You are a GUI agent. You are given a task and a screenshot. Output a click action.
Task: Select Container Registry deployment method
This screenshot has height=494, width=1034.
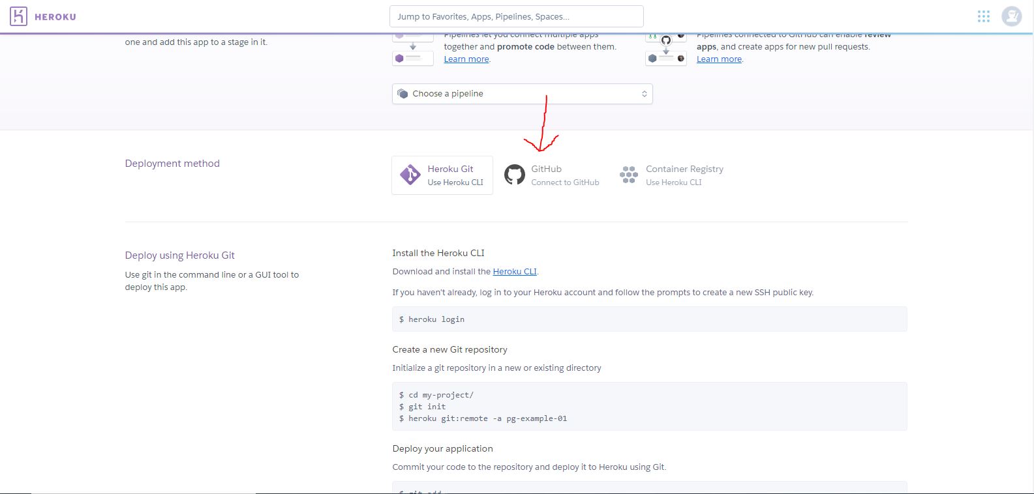click(671, 175)
